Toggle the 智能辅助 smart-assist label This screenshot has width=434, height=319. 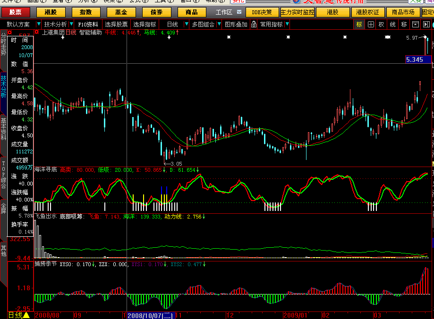click(90, 33)
